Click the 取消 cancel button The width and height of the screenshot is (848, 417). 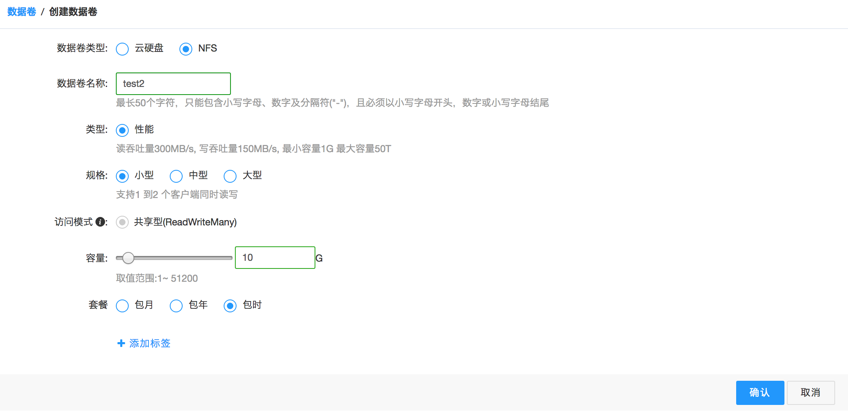[x=811, y=392]
